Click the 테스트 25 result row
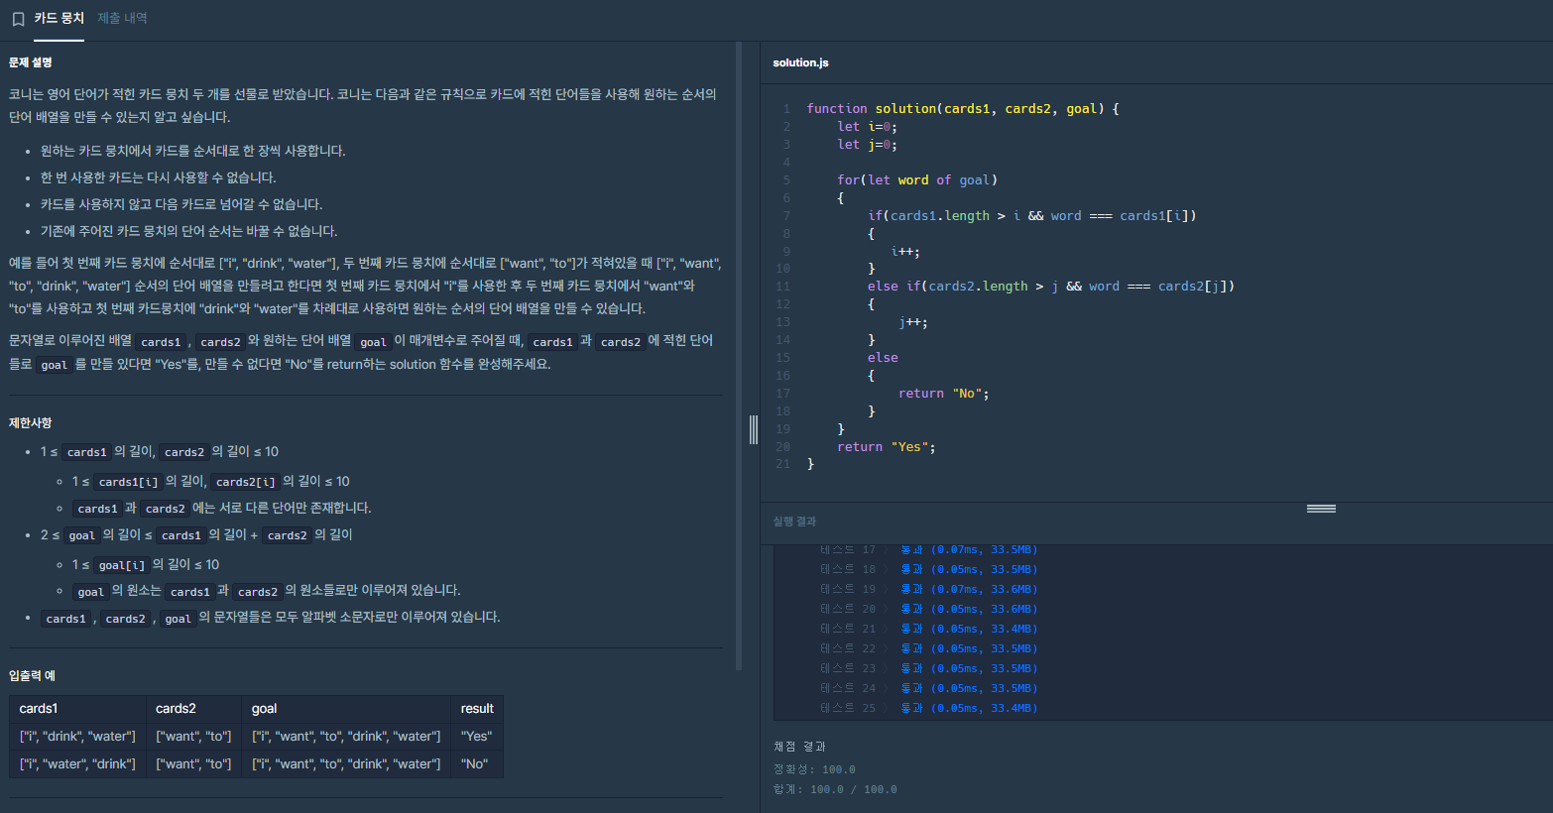Viewport: 1553px width, 813px height. (x=928, y=708)
